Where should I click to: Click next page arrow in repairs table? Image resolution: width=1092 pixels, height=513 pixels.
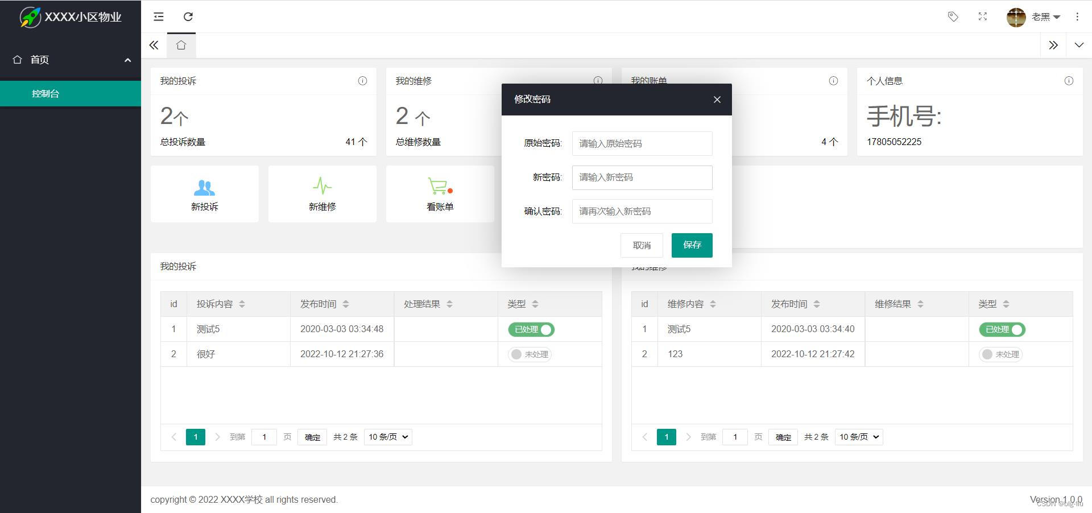pos(688,437)
